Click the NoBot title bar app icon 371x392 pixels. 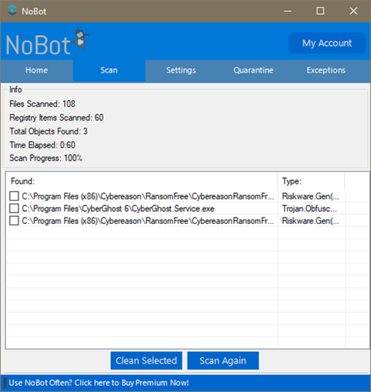[x=13, y=11]
